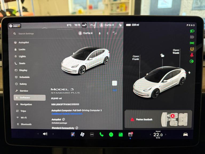This screenshot has width=205, height=154.
Task: Lower volume with the left arrow
Action: pyautogui.click(x=38, y=134)
